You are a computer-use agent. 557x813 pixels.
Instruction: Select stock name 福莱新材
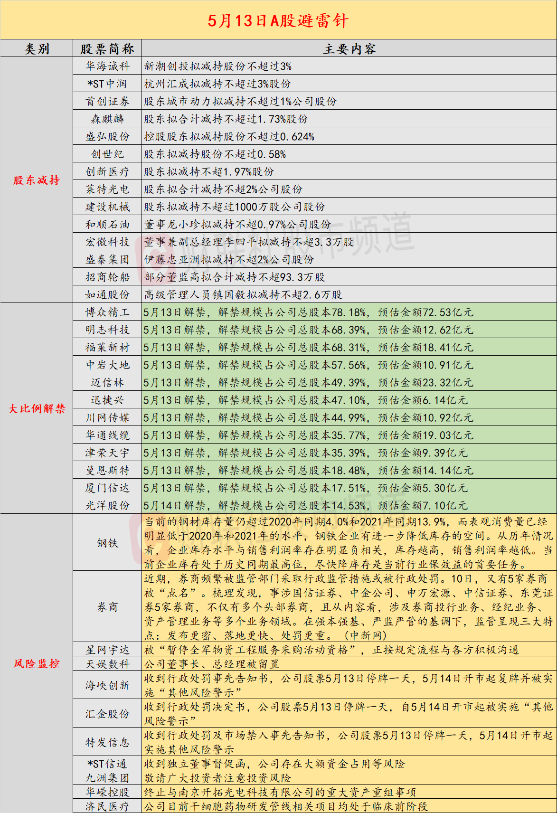pyautogui.click(x=107, y=347)
